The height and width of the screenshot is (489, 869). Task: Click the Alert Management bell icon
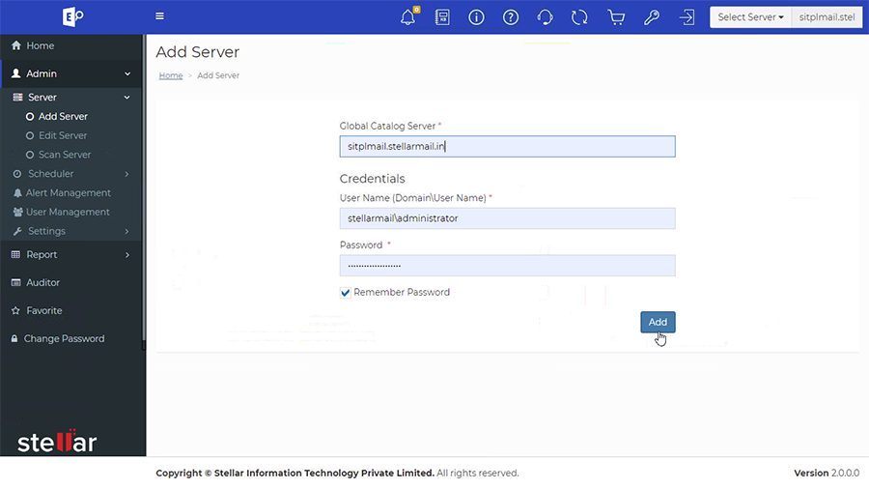(x=17, y=193)
